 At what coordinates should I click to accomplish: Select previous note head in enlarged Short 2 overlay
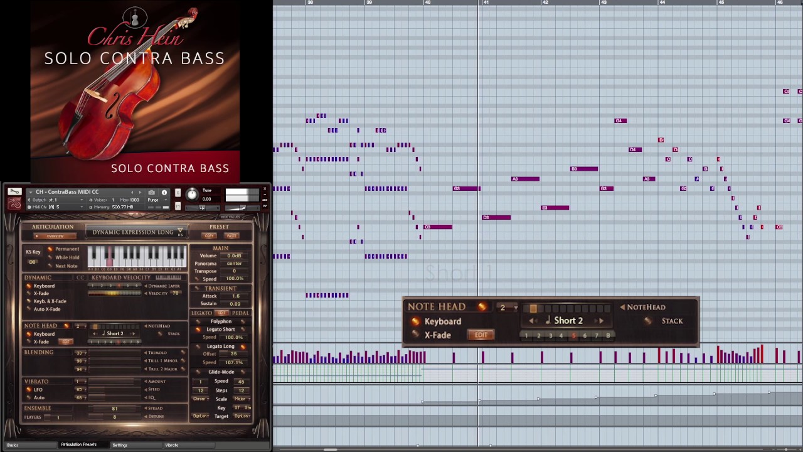point(531,321)
